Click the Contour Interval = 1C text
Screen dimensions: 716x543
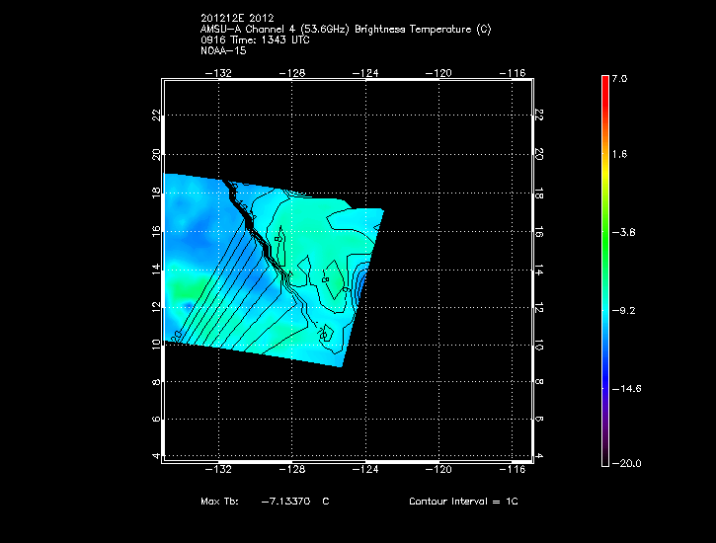[x=463, y=502]
